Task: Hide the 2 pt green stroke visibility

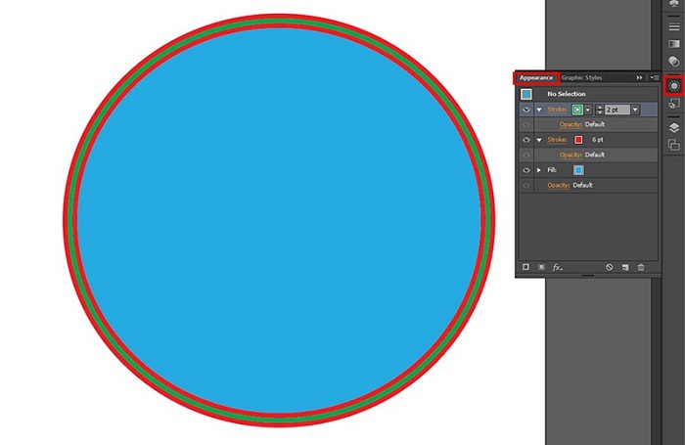Action: 526,111
